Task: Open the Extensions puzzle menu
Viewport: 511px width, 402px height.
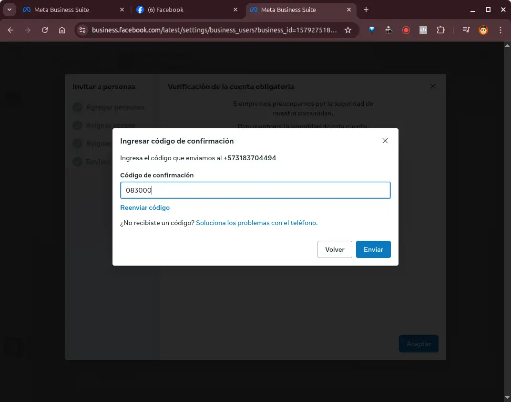Action: tap(440, 30)
